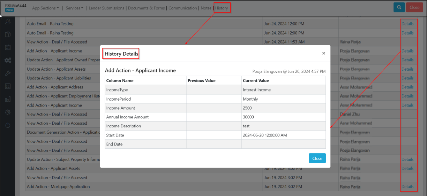Go to Documents & Forms

tap(146, 8)
